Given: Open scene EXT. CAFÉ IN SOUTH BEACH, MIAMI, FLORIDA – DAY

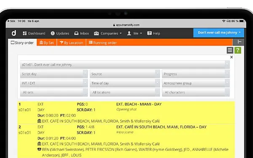Looking at the screenshot, I should [x=161, y=127].
